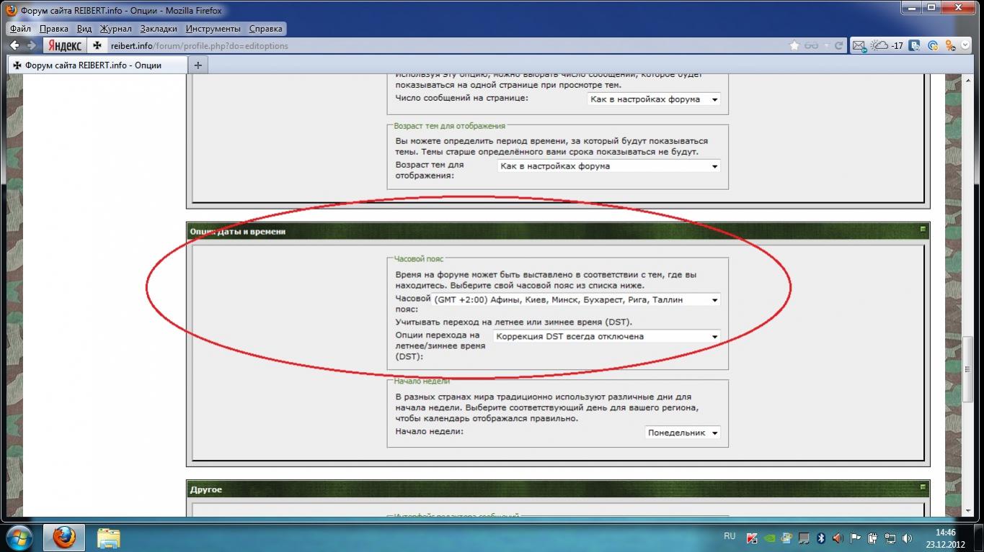
Task: Open the Закладки menu
Action: point(159,29)
